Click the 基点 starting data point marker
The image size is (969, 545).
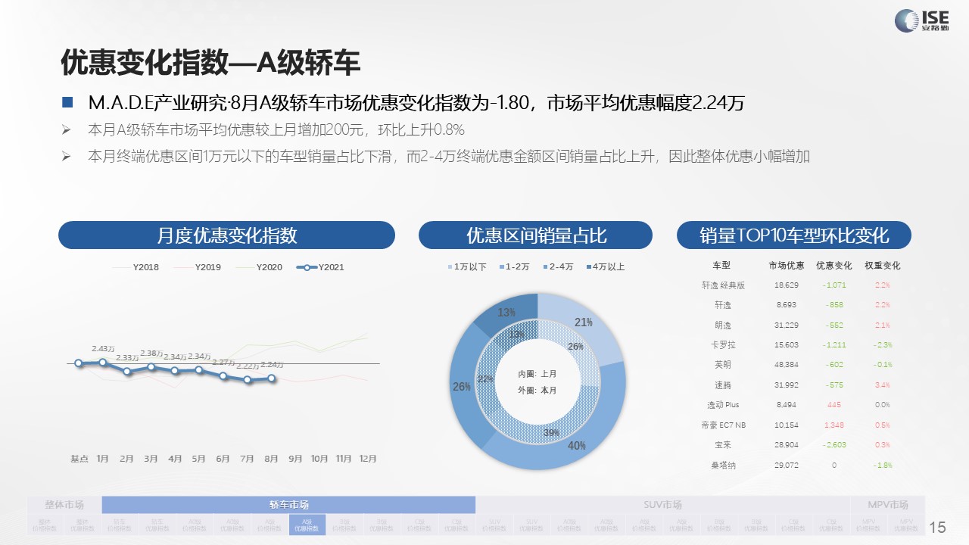tap(79, 363)
